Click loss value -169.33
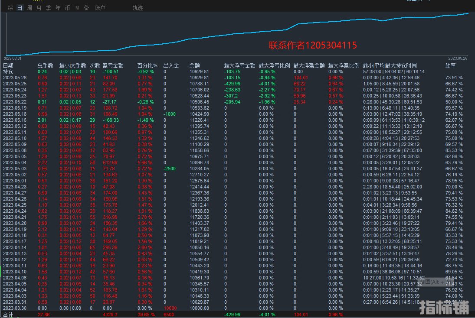The image size is (475, 318). [x=111, y=120]
